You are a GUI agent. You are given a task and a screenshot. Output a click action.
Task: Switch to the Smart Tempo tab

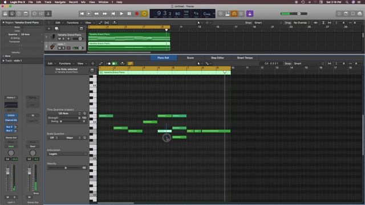tap(245, 58)
